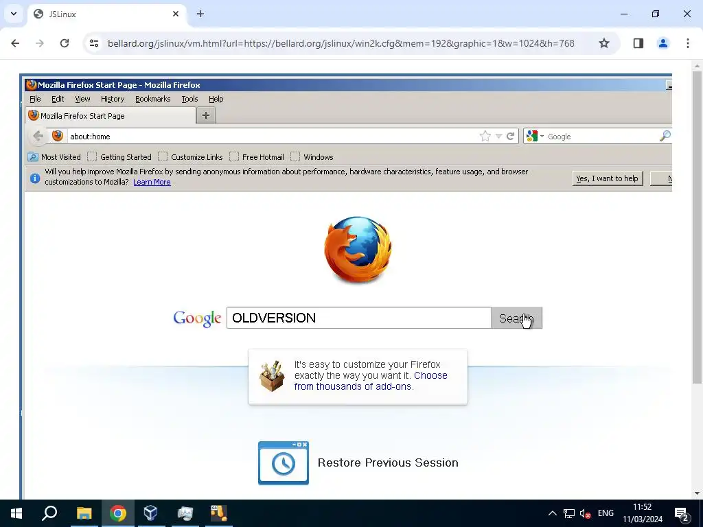Open Firefox URL history dropdown arrow

(498, 137)
